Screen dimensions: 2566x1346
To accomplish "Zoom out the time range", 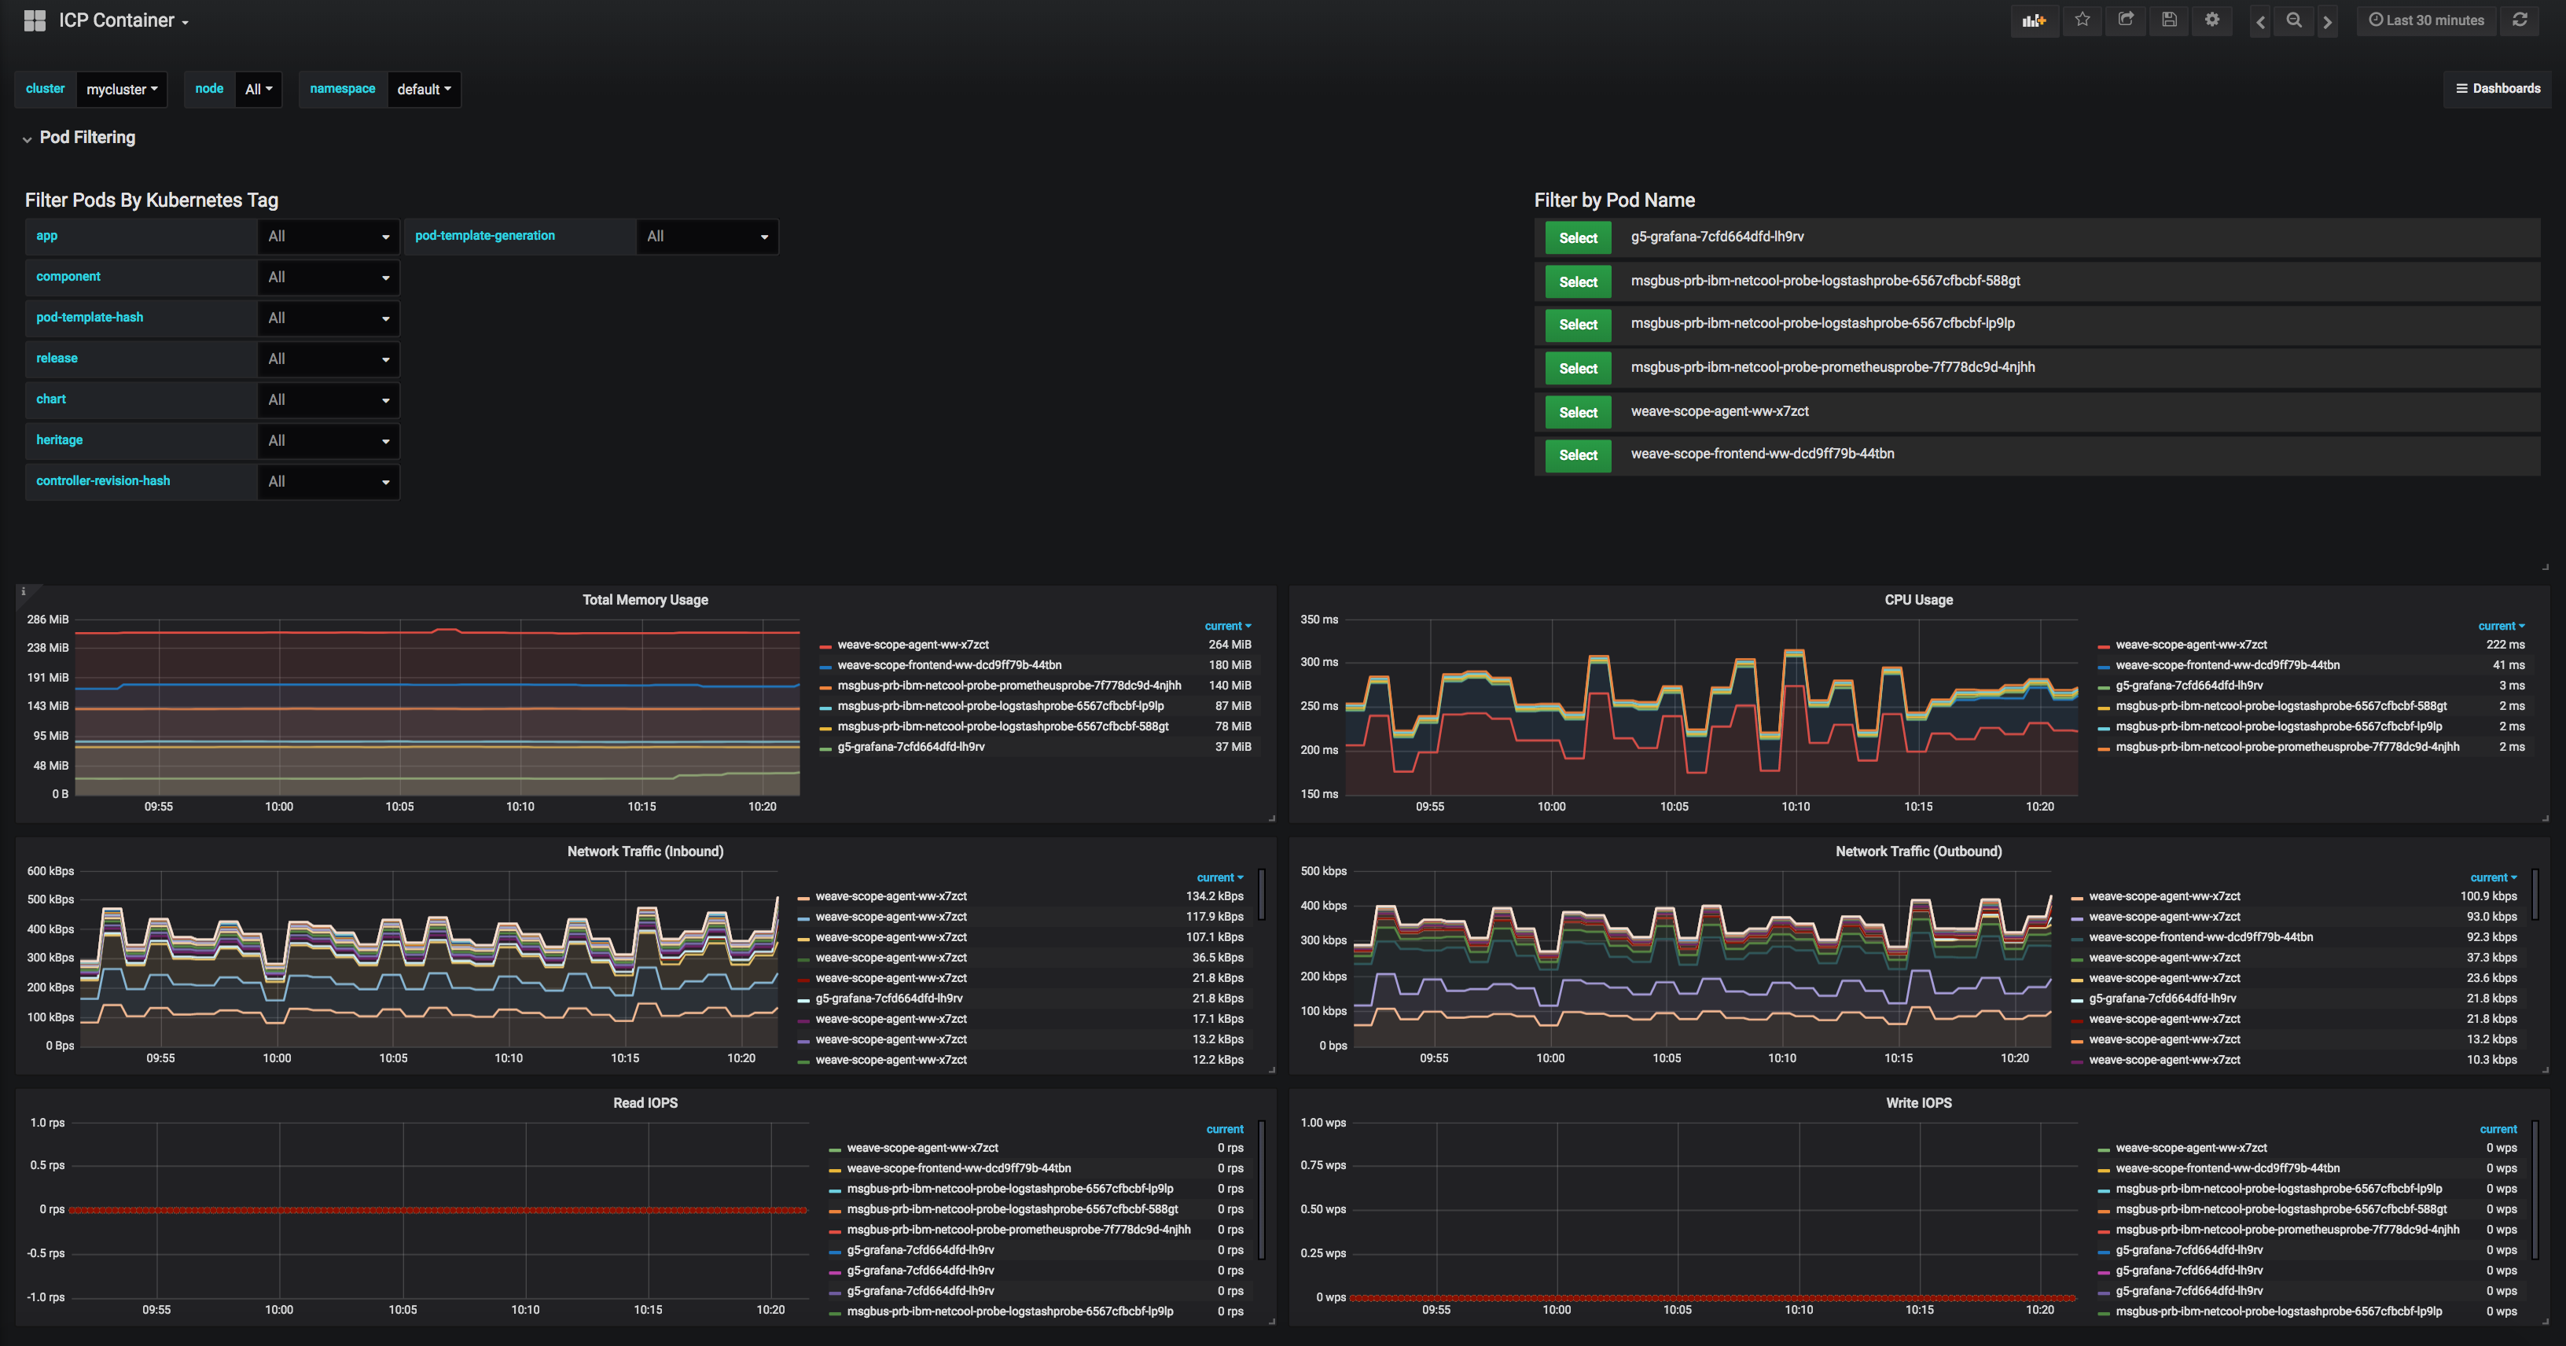I will click(x=2293, y=20).
